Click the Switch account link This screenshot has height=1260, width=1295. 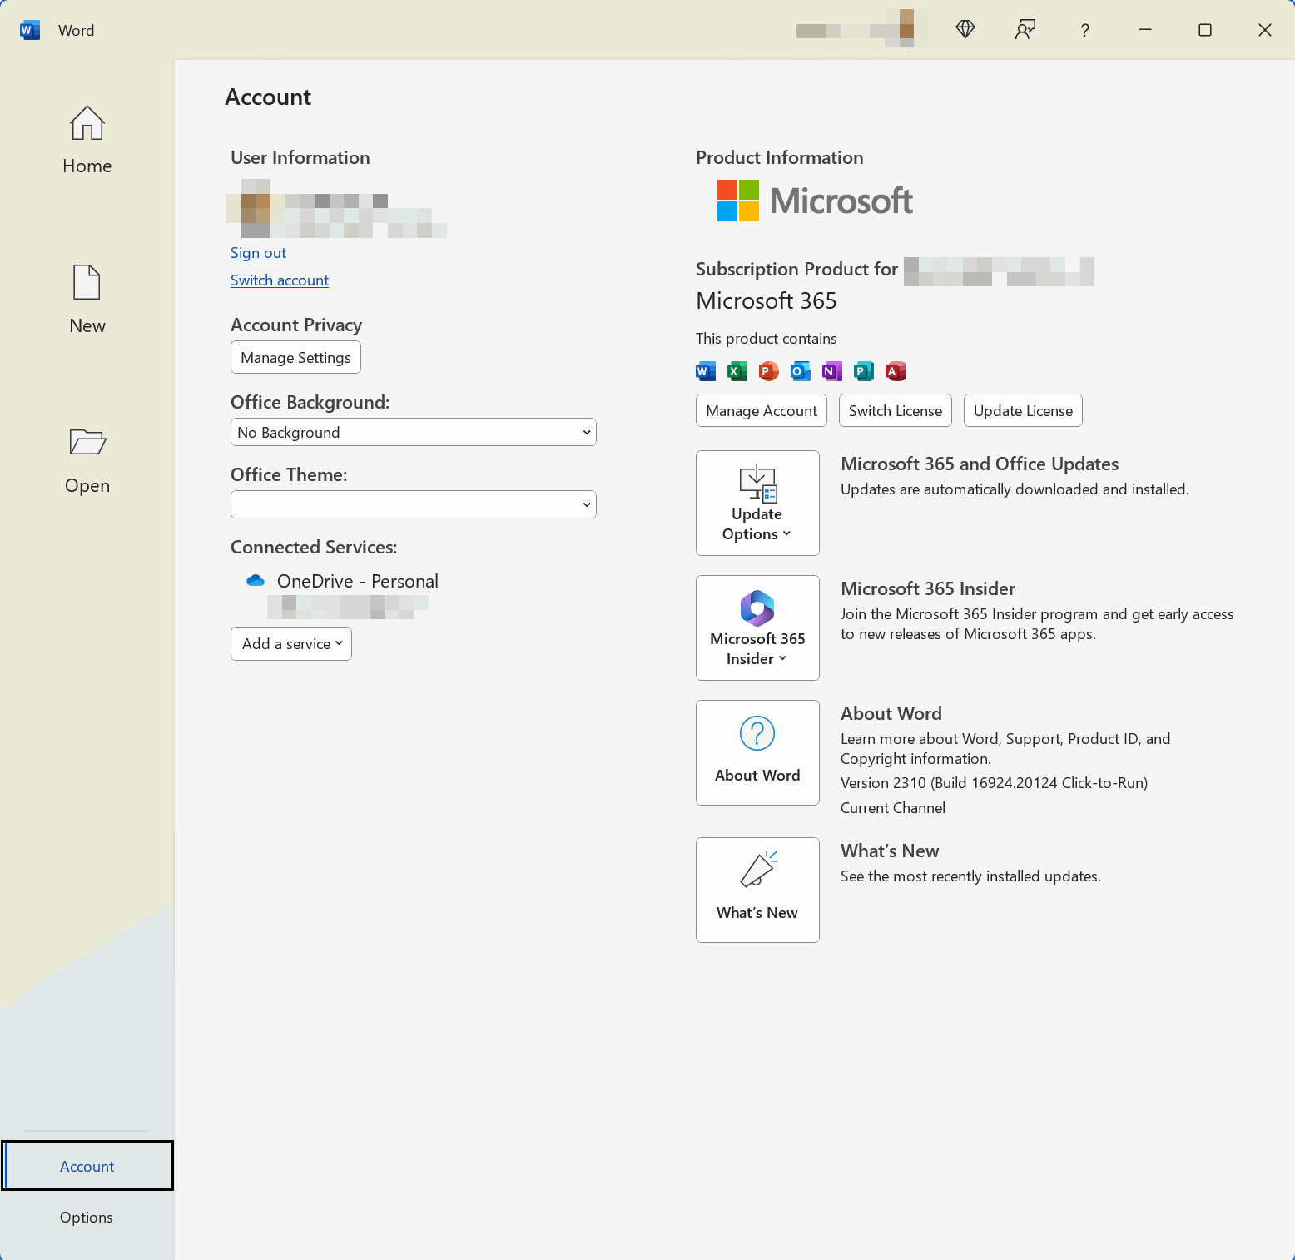click(x=280, y=280)
